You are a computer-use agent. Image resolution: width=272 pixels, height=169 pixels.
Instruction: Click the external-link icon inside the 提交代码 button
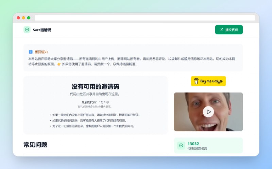coord(222,30)
